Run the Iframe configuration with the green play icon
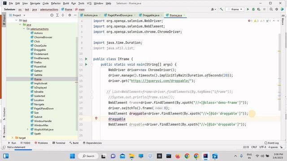The height and width of the screenshot is (161, 287). click(x=248, y=9)
